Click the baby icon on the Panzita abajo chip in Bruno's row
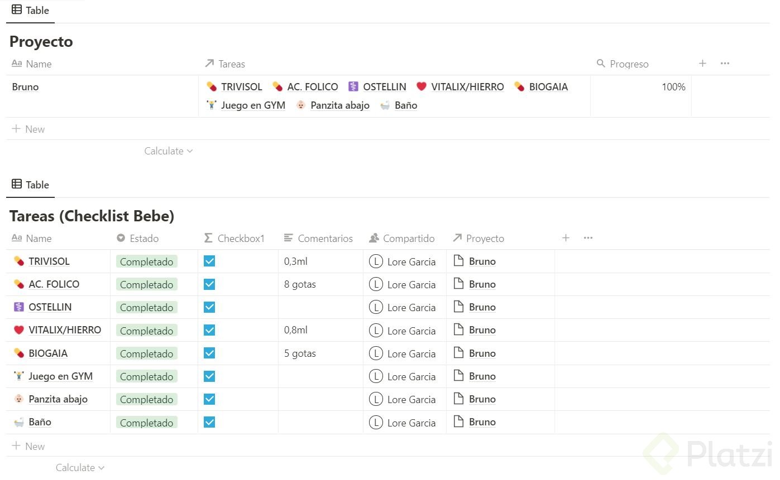 coord(301,105)
